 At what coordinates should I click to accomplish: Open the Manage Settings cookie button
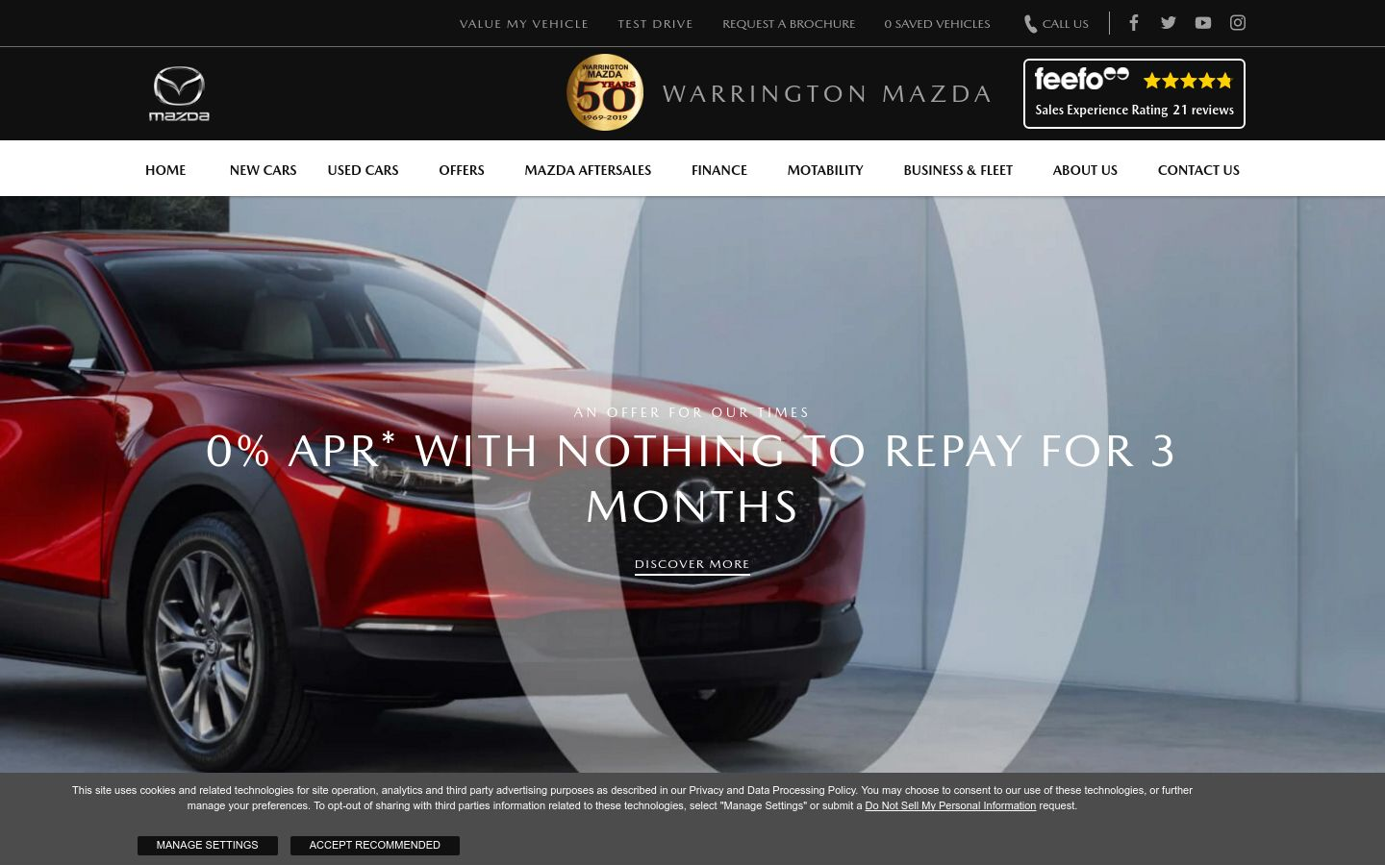click(x=208, y=846)
